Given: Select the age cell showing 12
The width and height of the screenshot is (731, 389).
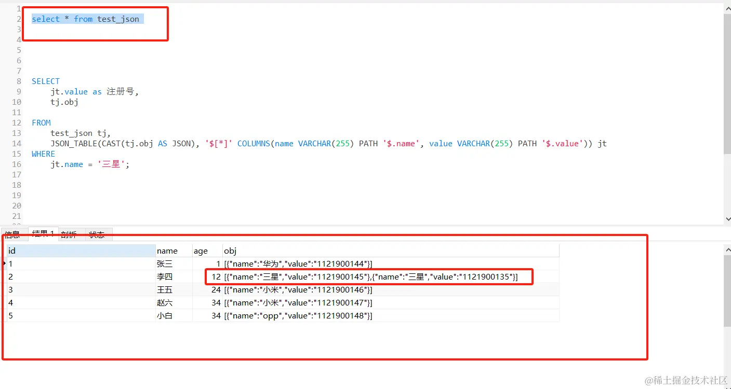Looking at the screenshot, I should pos(207,276).
